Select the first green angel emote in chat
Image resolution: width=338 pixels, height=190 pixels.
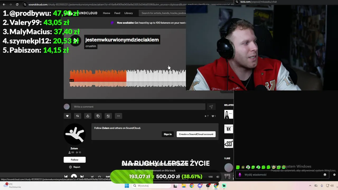[x=238, y=167]
